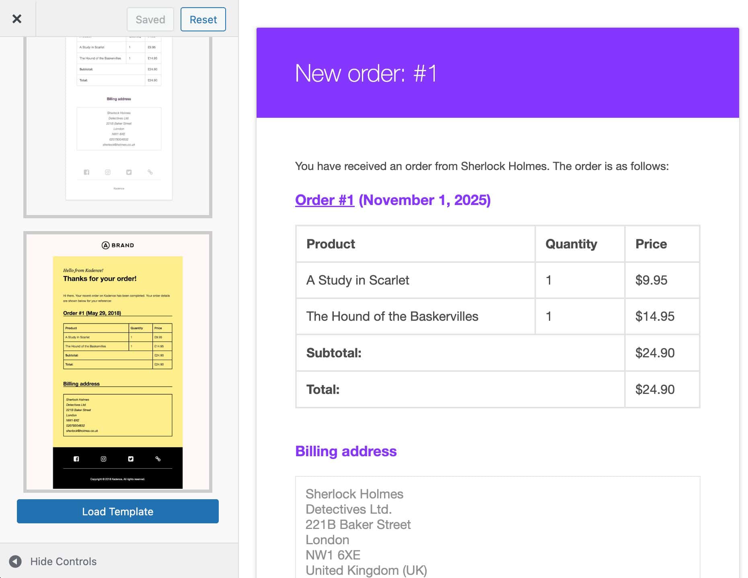This screenshot has width=748, height=578.
Task: Click the Load Template button
Action: pyautogui.click(x=117, y=511)
